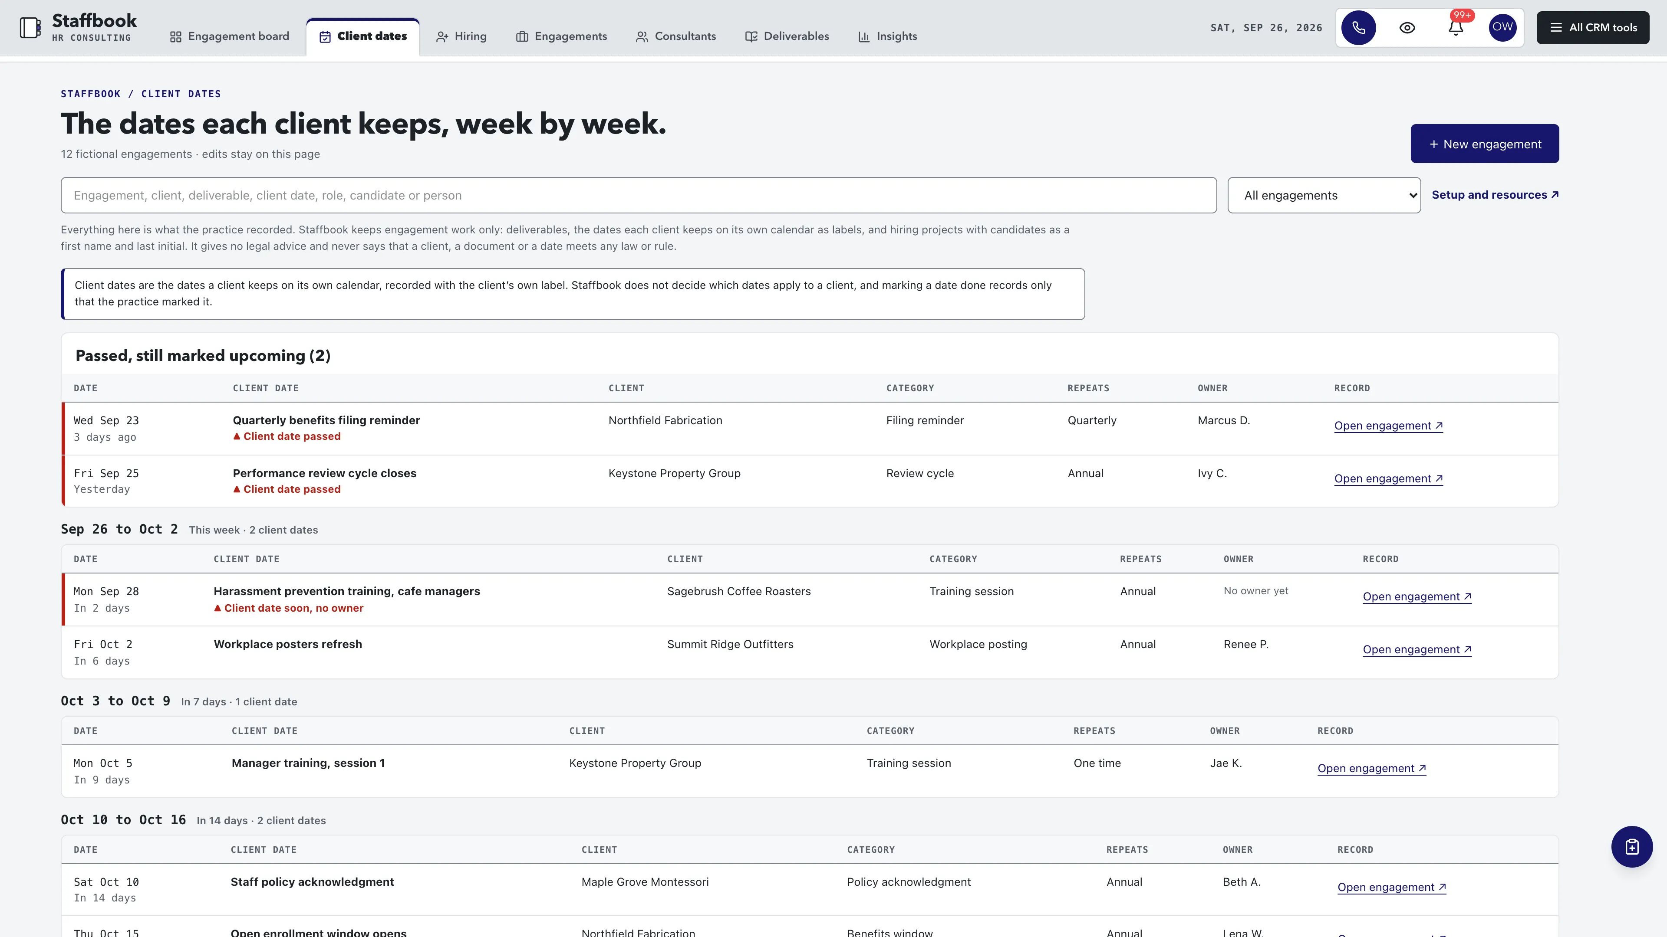Expand the All engagements filter dropdown
Screen dimensions: 1667x937
[1324, 195]
